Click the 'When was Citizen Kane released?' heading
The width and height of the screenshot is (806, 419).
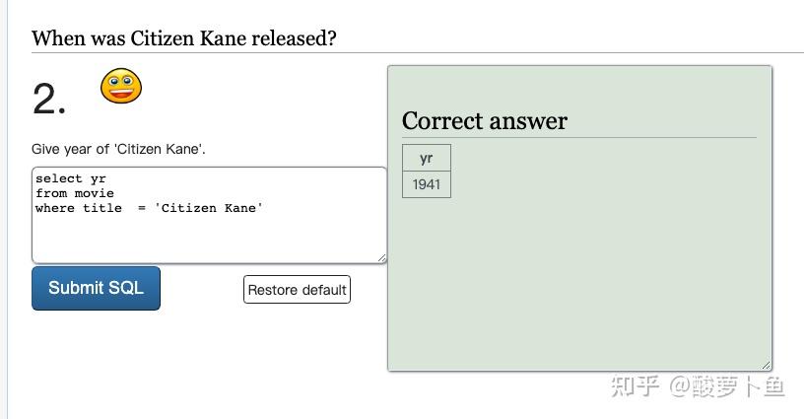(x=184, y=38)
